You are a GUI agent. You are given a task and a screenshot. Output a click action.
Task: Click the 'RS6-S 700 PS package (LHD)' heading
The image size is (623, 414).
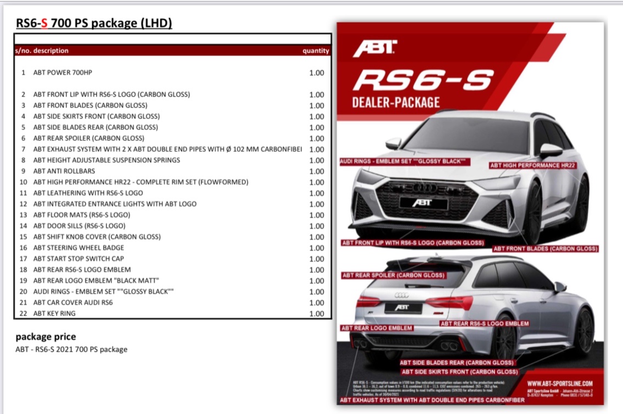coord(94,23)
